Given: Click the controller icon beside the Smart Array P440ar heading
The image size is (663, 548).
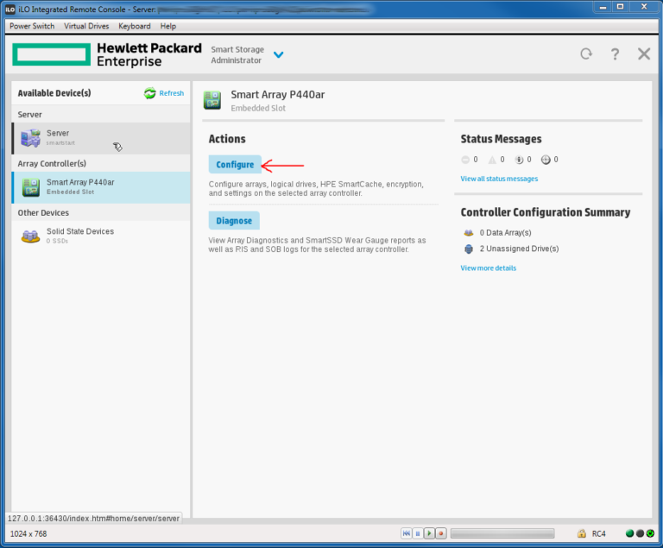Looking at the screenshot, I should pos(212,100).
